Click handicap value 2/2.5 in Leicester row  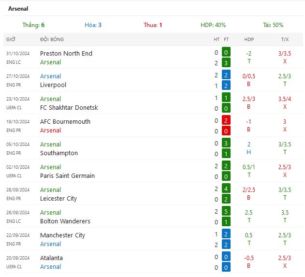[x=249, y=190]
